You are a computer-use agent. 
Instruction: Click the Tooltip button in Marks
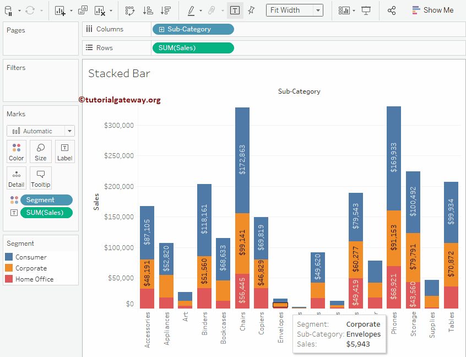[41, 178]
